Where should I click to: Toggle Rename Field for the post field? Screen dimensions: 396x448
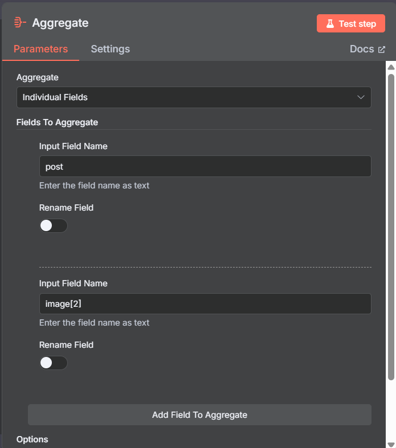(x=54, y=226)
